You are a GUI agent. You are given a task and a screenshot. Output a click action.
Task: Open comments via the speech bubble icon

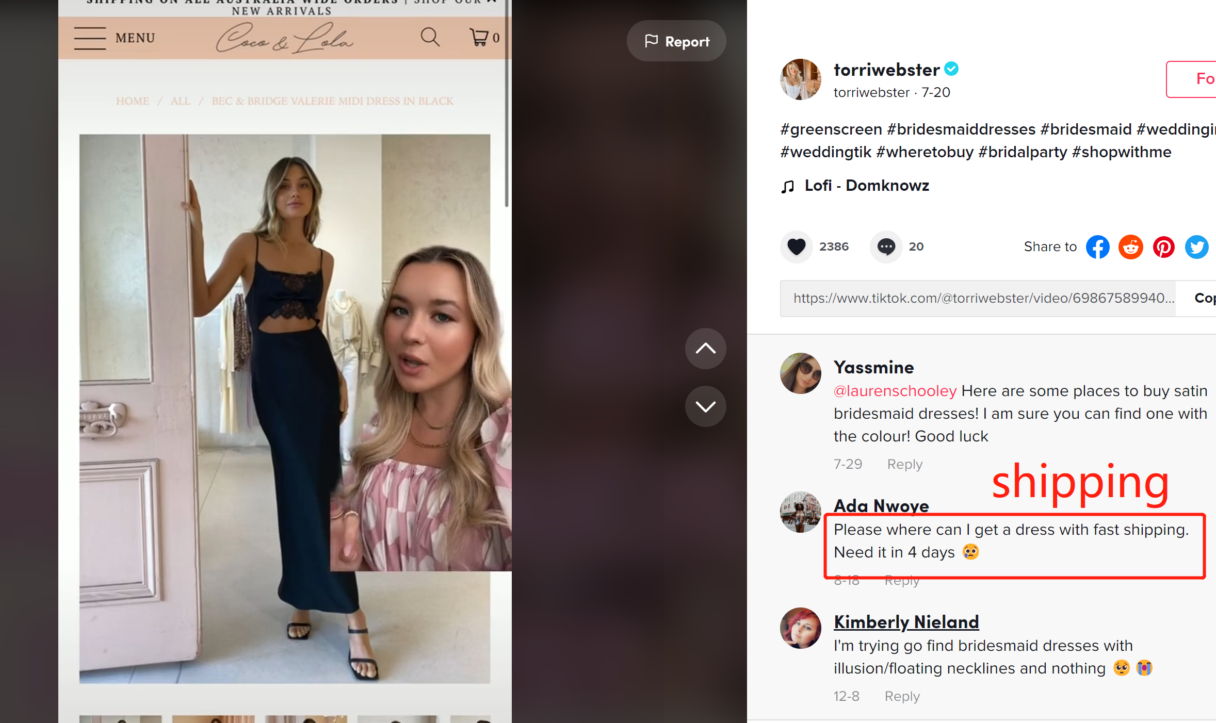(x=886, y=247)
